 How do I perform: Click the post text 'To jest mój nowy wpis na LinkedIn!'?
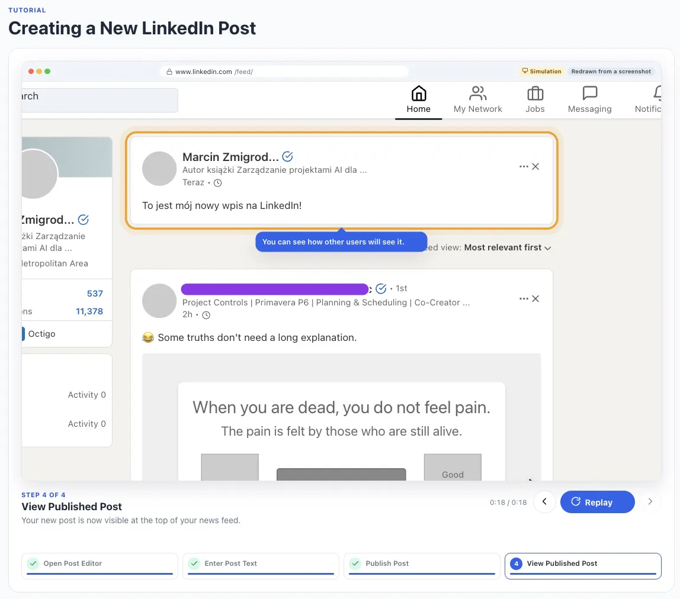[x=222, y=205]
